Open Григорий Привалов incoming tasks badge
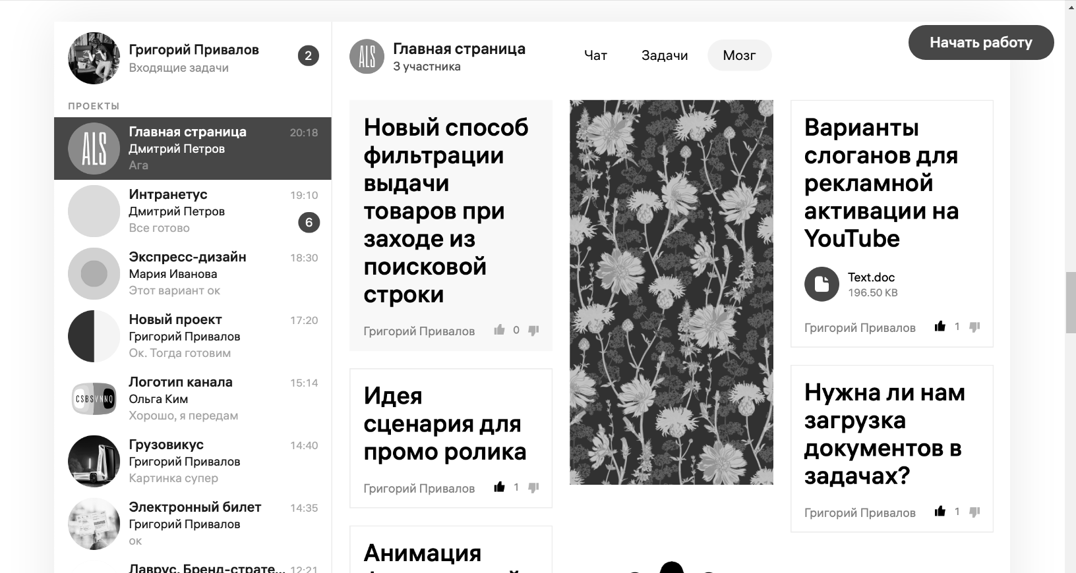 tap(308, 56)
